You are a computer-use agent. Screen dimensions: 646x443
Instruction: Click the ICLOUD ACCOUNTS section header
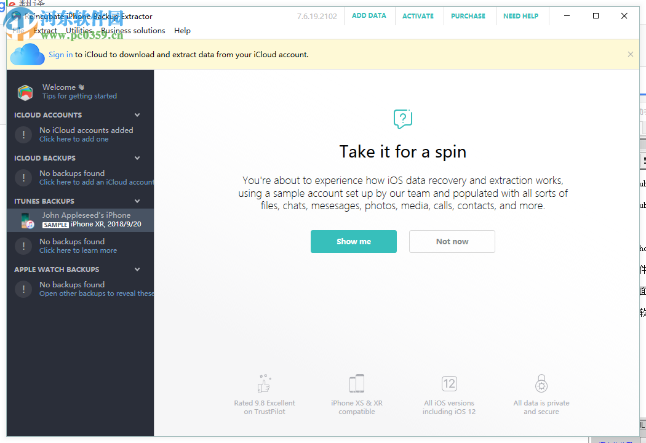coord(48,115)
